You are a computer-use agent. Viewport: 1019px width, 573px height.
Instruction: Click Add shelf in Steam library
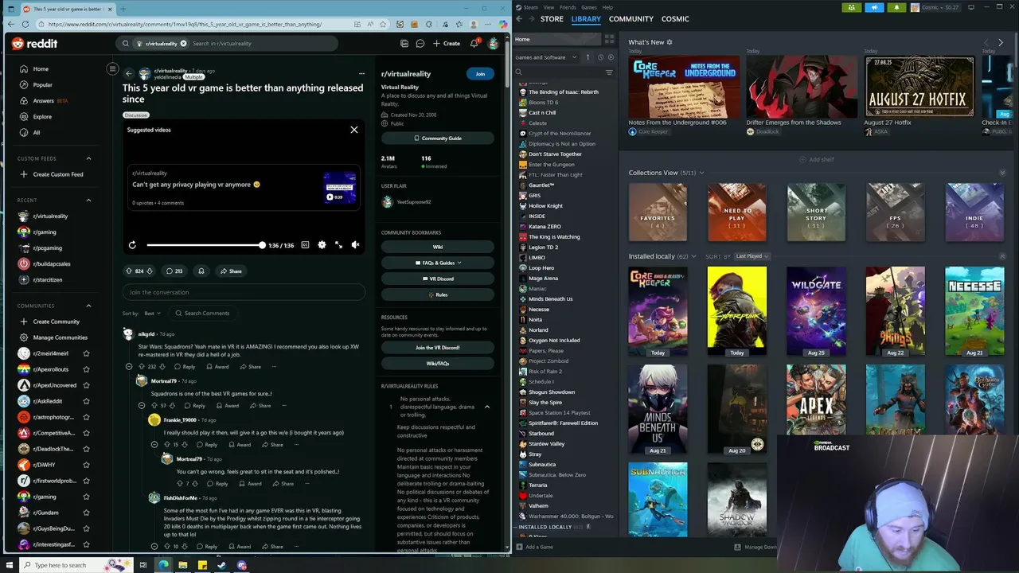click(x=817, y=159)
